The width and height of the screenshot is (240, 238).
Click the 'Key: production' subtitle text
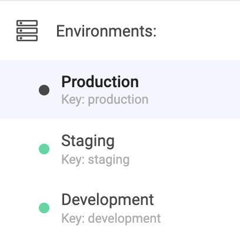click(x=105, y=100)
